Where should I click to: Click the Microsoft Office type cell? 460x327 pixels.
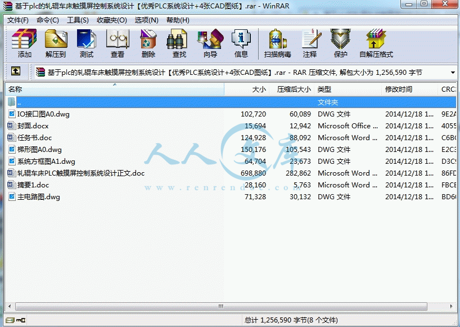click(x=348, y=126)
